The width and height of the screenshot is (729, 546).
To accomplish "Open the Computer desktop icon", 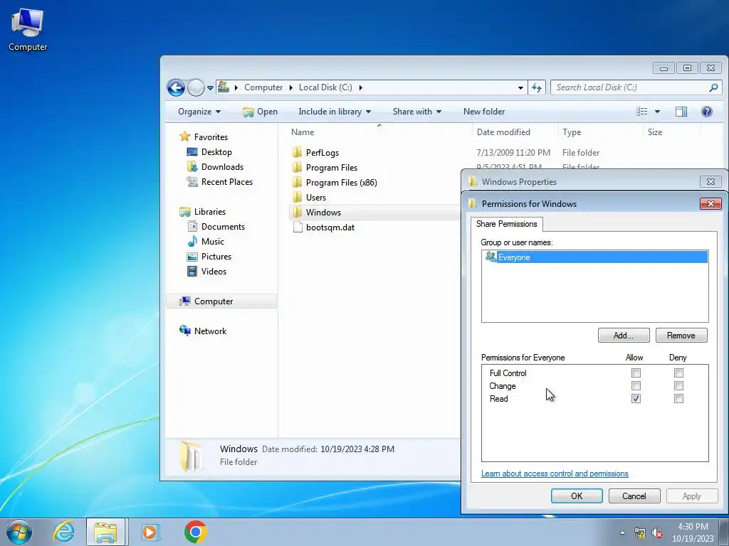I will tap(28, 28).
